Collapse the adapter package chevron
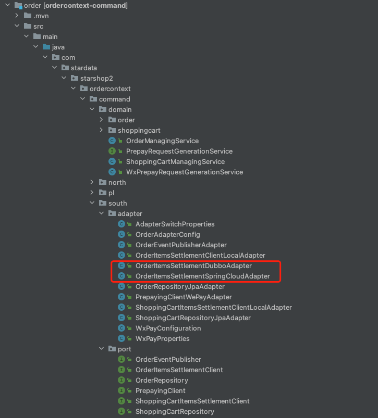The height and width of the screenshot is (418, 378). (x=102, y=213)
